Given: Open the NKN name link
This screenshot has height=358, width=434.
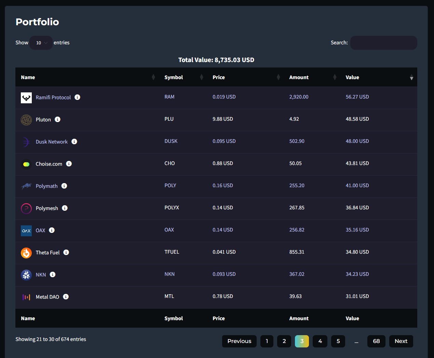Looking at the screenshot, I should tap(41, 275).
